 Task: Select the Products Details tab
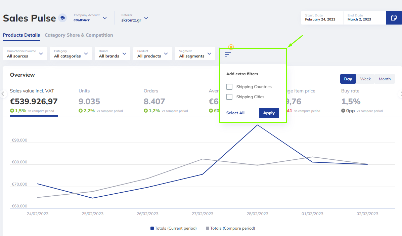point(21,35)
